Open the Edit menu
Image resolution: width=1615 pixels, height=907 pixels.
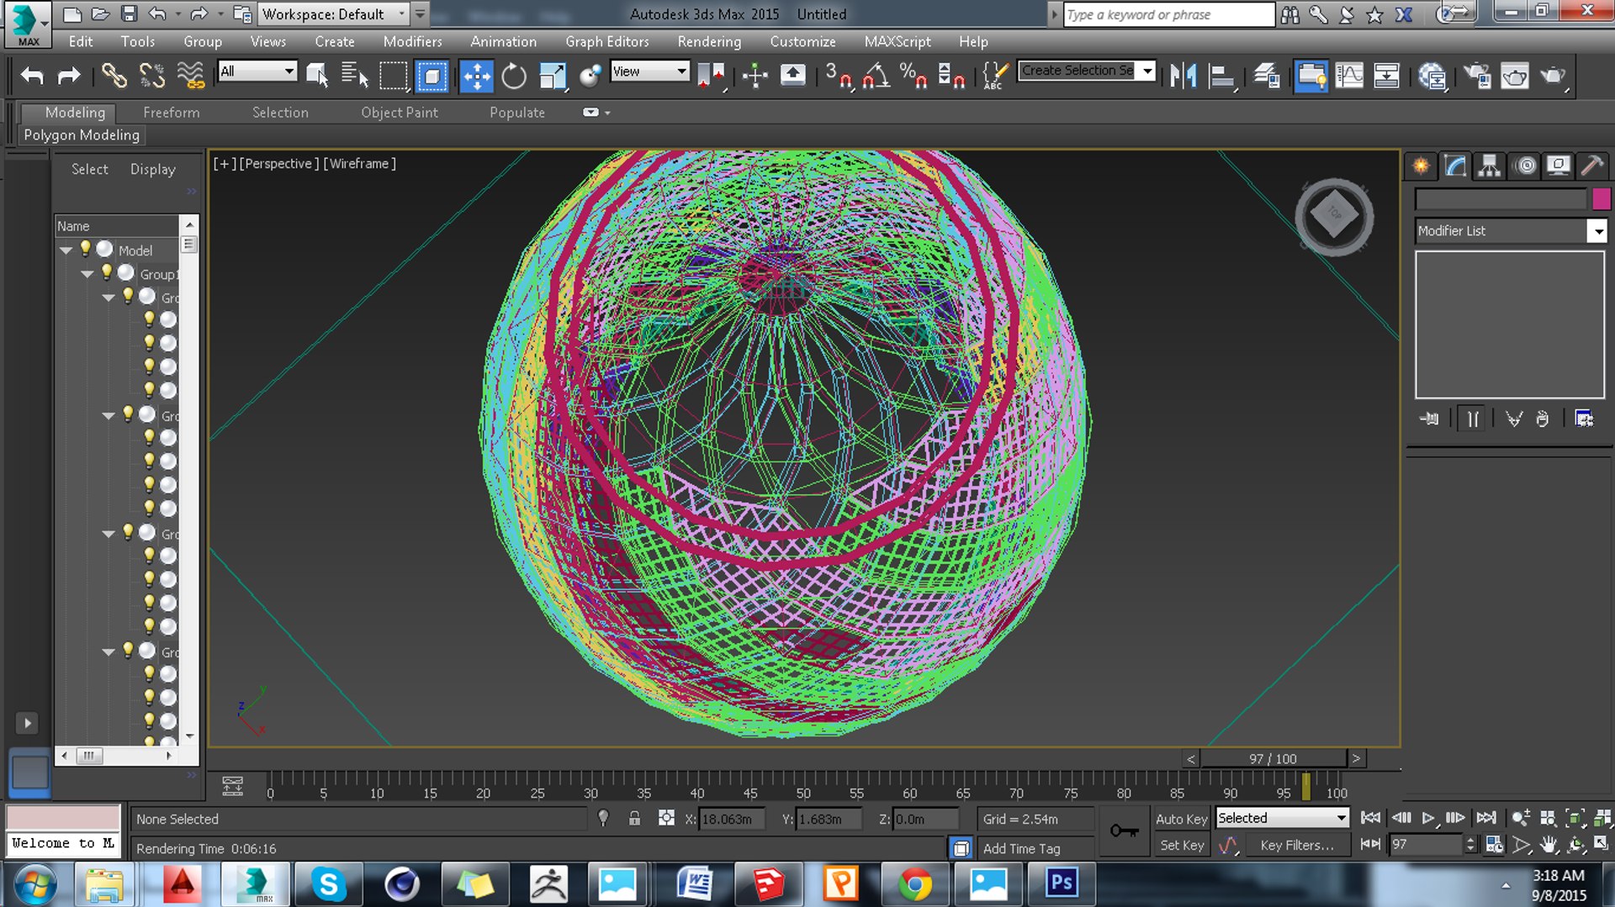[81, 41]
